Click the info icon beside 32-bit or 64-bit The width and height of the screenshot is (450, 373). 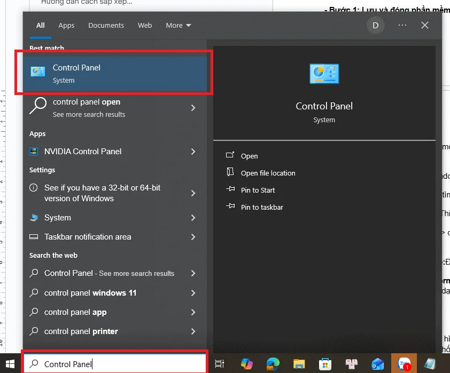pos(34,188)
